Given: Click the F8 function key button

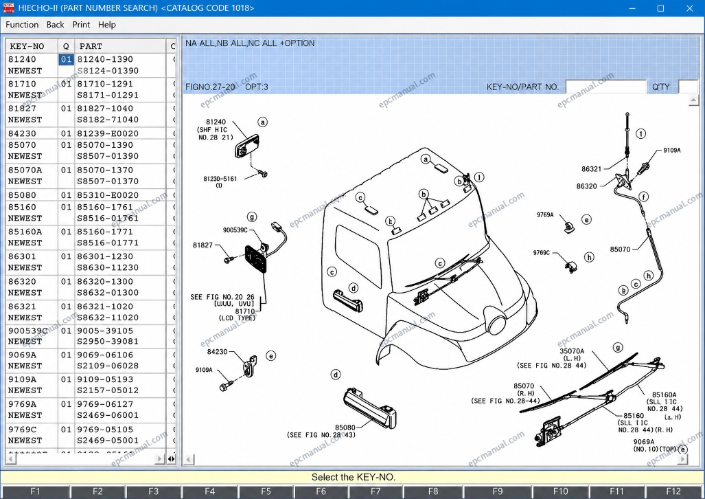Looking at the screenshot, I should (432, 491).
